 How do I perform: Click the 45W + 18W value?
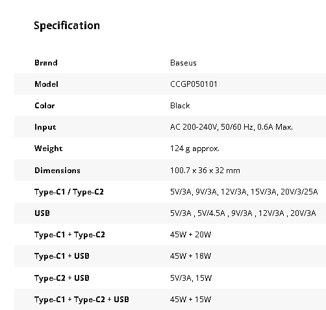click(190, 256)
